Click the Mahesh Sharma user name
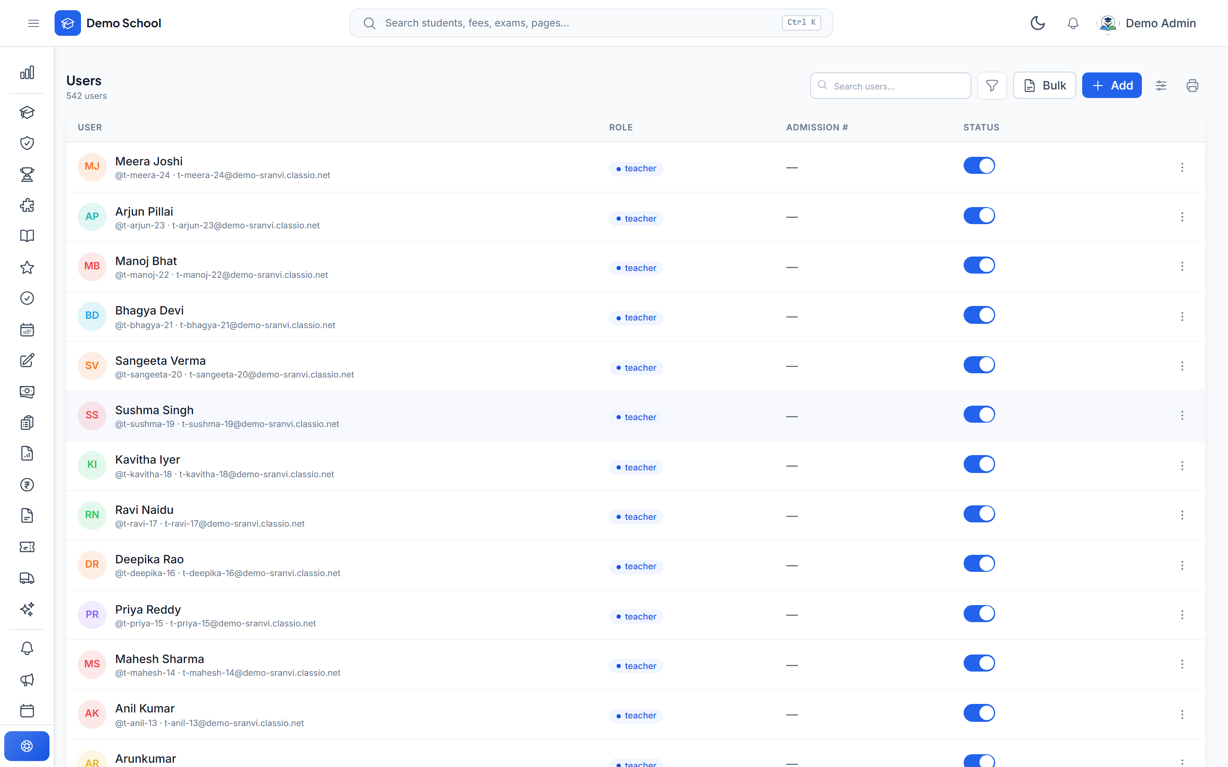Image resolution: width=1228 pixels, height=767 pixels. click(x=159, y=659)
